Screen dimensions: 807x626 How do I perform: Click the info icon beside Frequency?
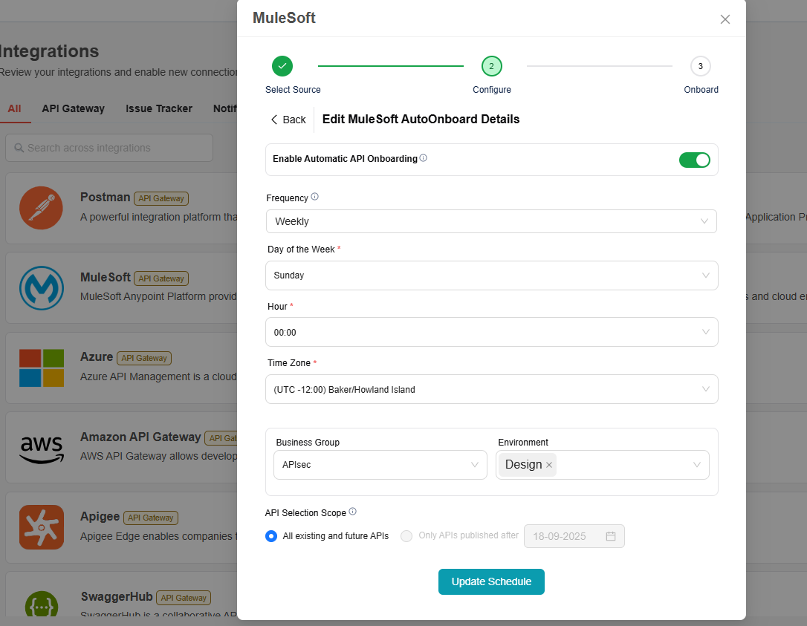coord(314,198)
